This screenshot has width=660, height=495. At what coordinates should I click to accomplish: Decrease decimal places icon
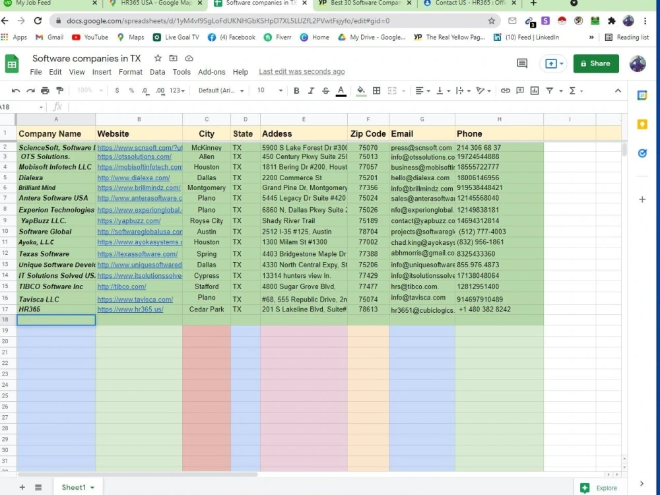[x=145, y=91]
